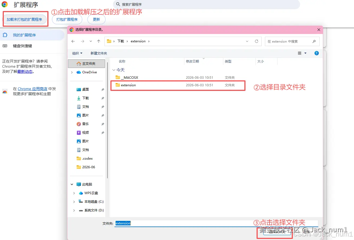Collapse the 此电脑 tree node

[x=72, y=184]
